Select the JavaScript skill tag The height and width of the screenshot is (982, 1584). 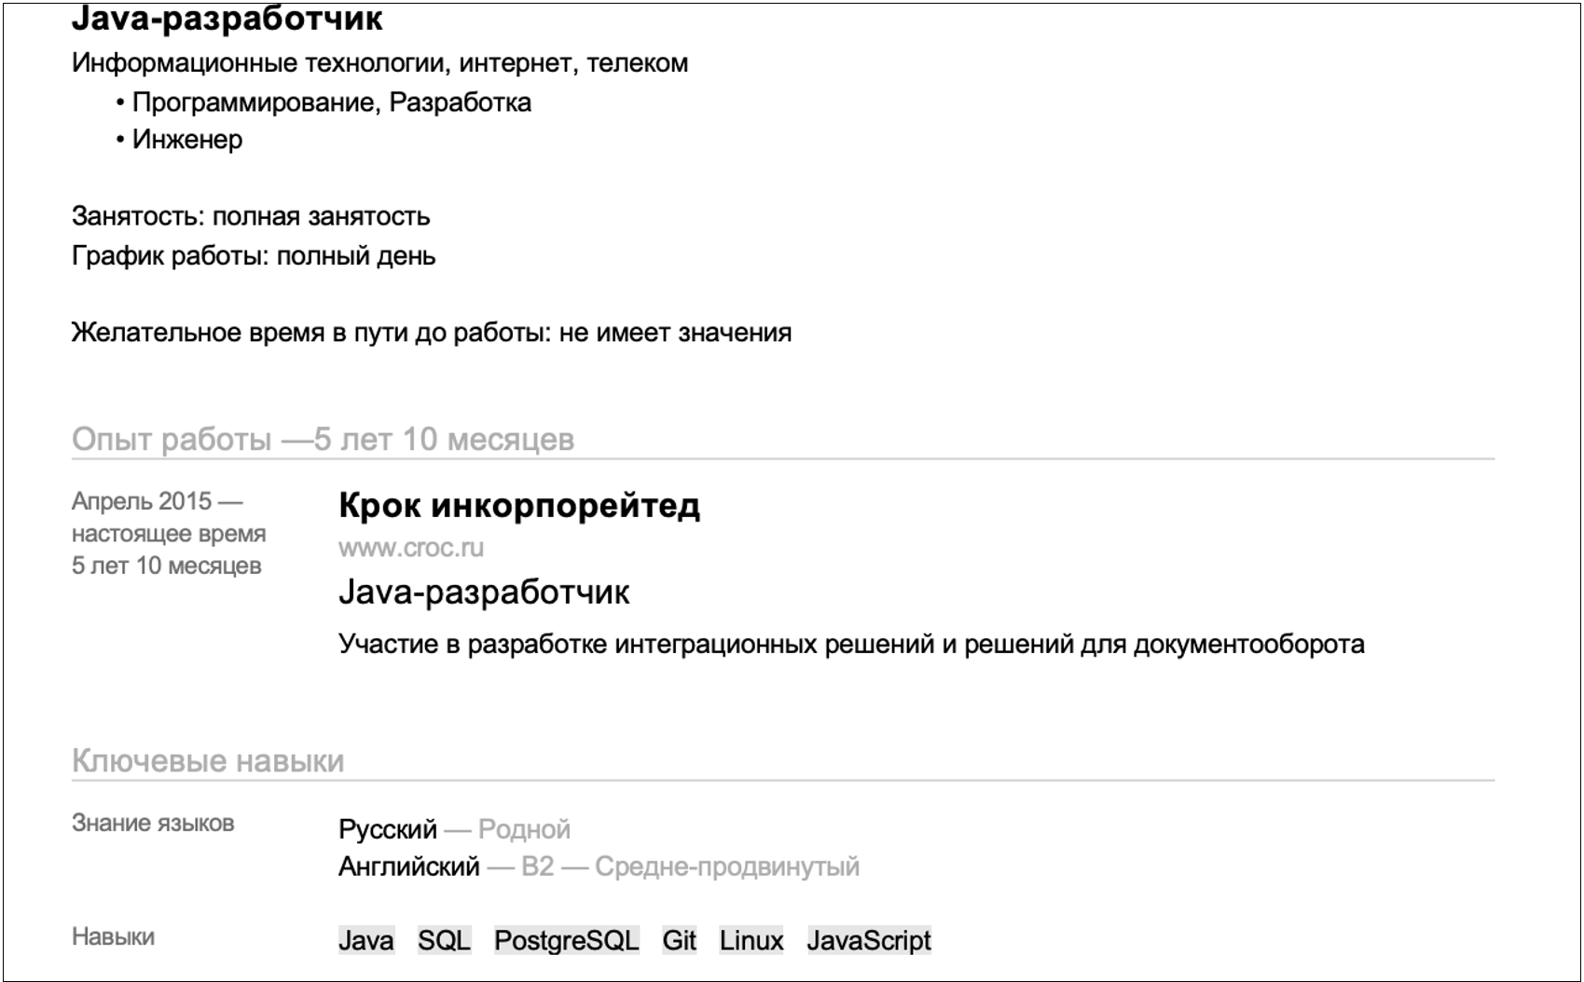(869, 940)
